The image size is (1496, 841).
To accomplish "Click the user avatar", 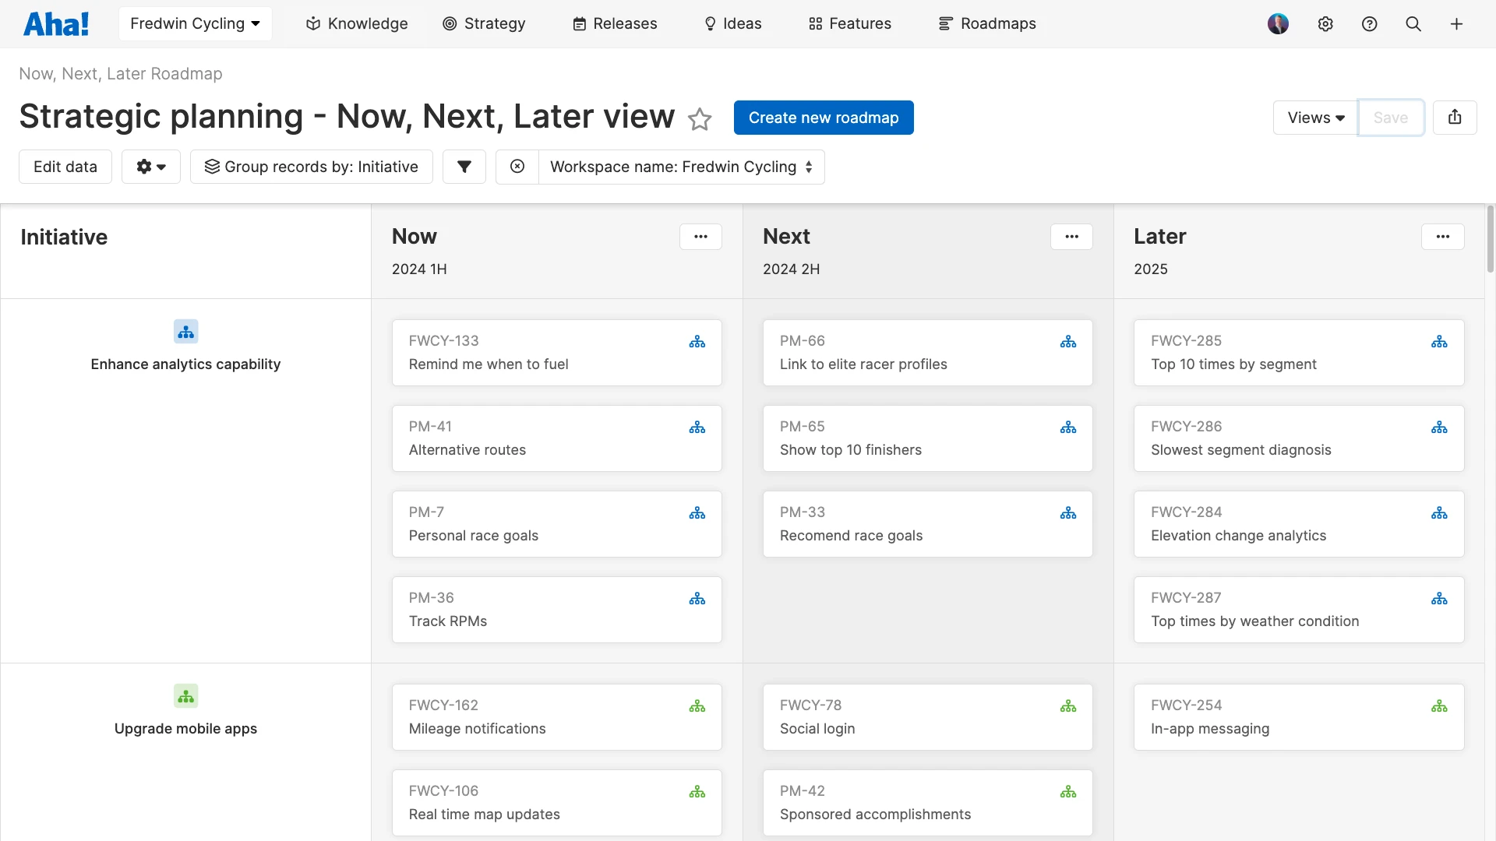I will (1279, 23).
